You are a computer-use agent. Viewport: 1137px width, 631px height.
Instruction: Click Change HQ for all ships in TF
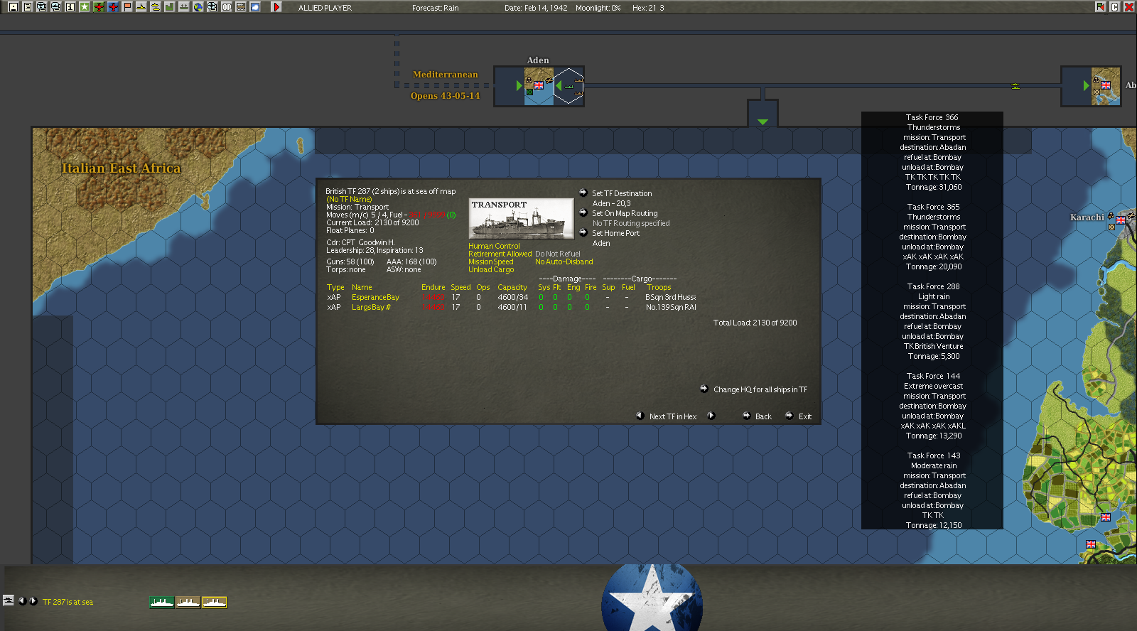coord(760,389)
